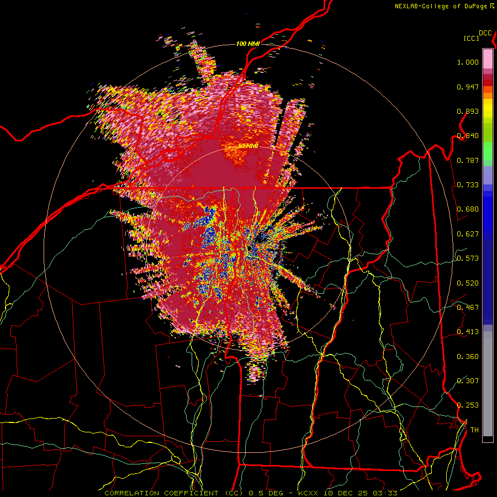Click the [CC] unit label
The width and height of the screenshot is (497, 497).
pyautogui.click(x=472, y=38)
